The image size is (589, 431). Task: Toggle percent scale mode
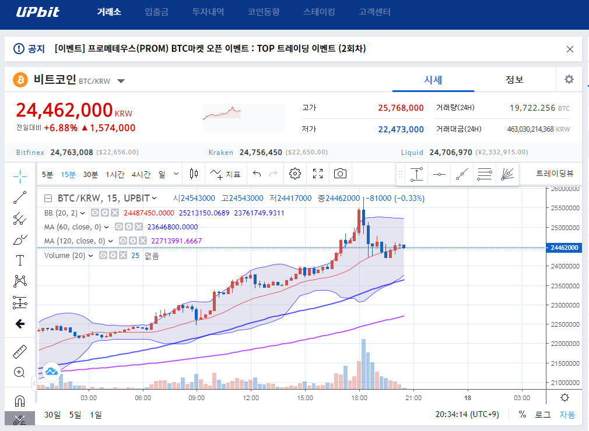522,415
